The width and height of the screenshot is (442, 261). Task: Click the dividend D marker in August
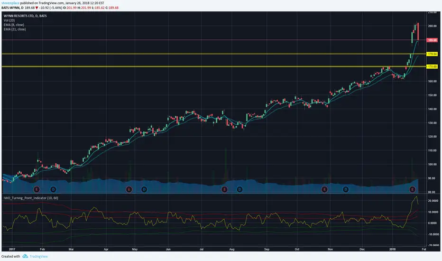239,189
